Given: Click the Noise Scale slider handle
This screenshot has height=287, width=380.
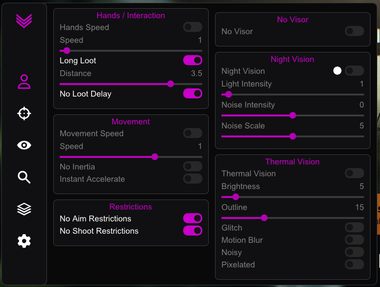Looking at the screenshot, I should [x=293, y=136].
